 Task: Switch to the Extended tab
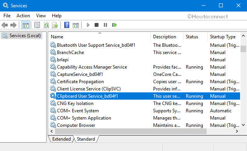62,139
